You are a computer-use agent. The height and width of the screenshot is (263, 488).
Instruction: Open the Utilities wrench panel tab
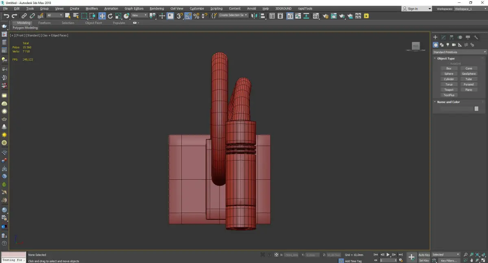coord(476,37)
